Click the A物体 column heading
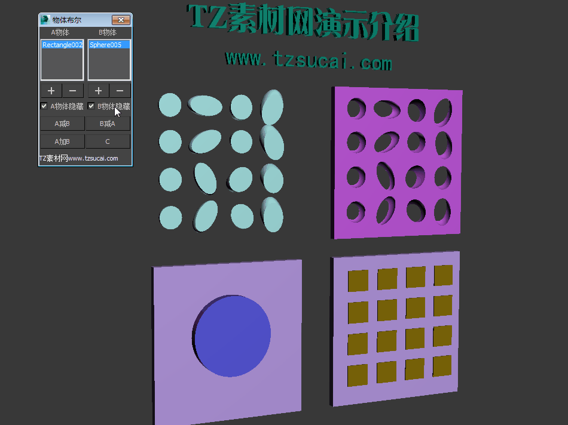Screen dimensions: 568x425 click(x=60, y=33)
